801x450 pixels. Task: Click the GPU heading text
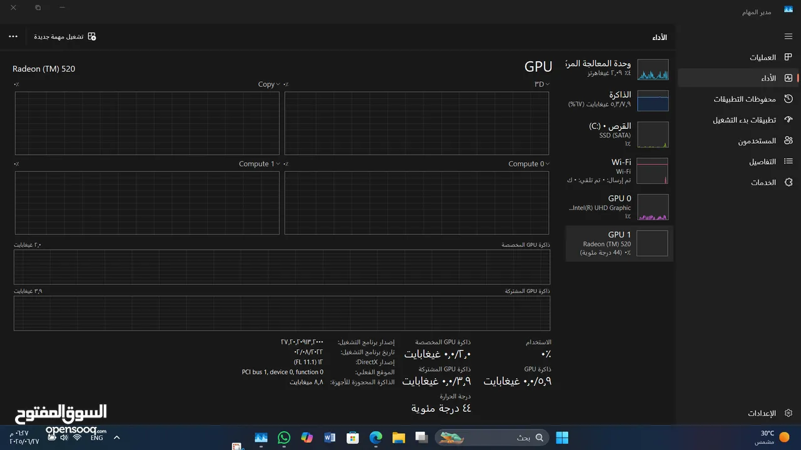coord(538,67)
